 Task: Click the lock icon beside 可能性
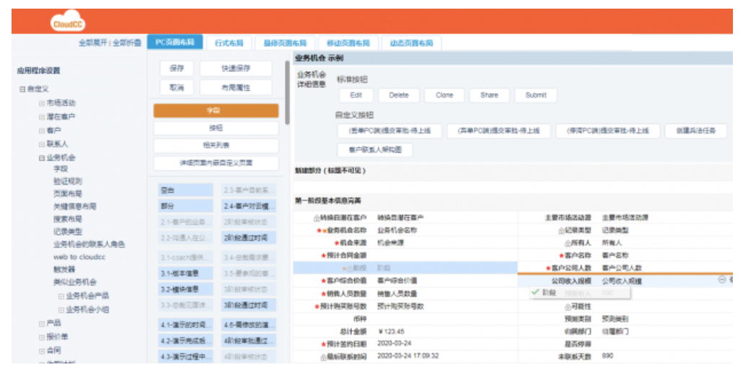click(568, 306)
